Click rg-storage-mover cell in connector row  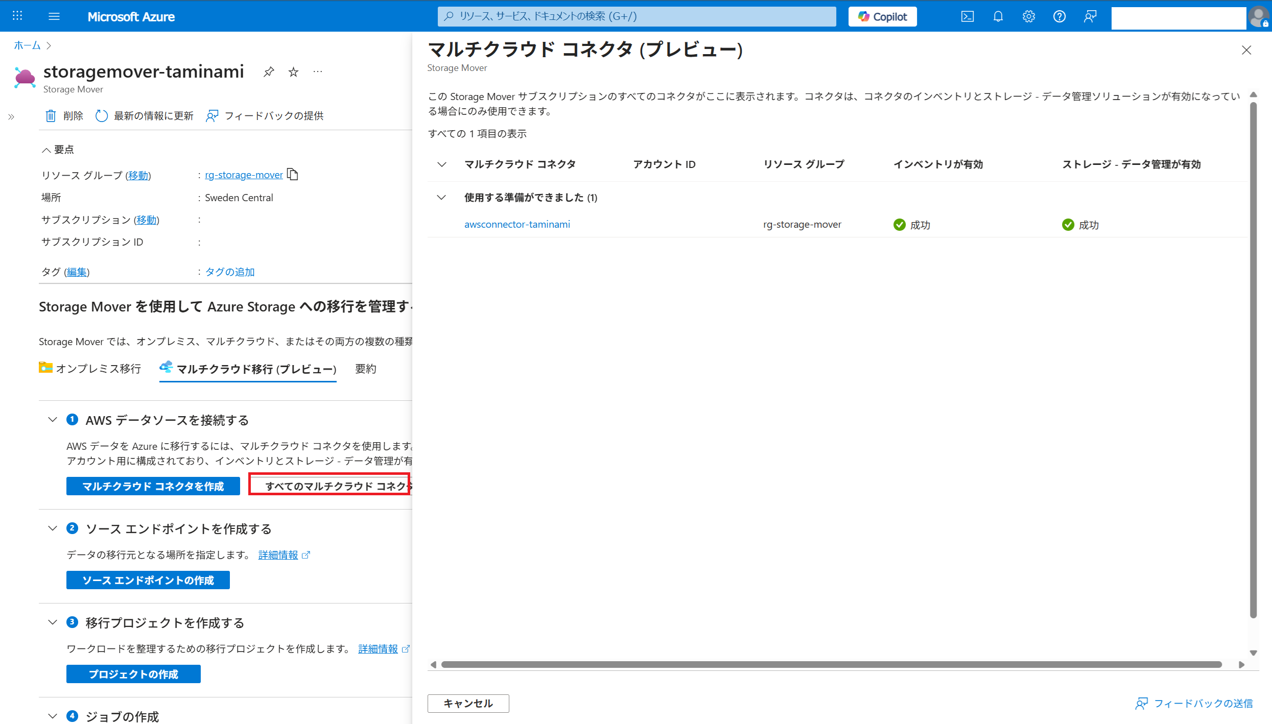(x=802, y=224)
